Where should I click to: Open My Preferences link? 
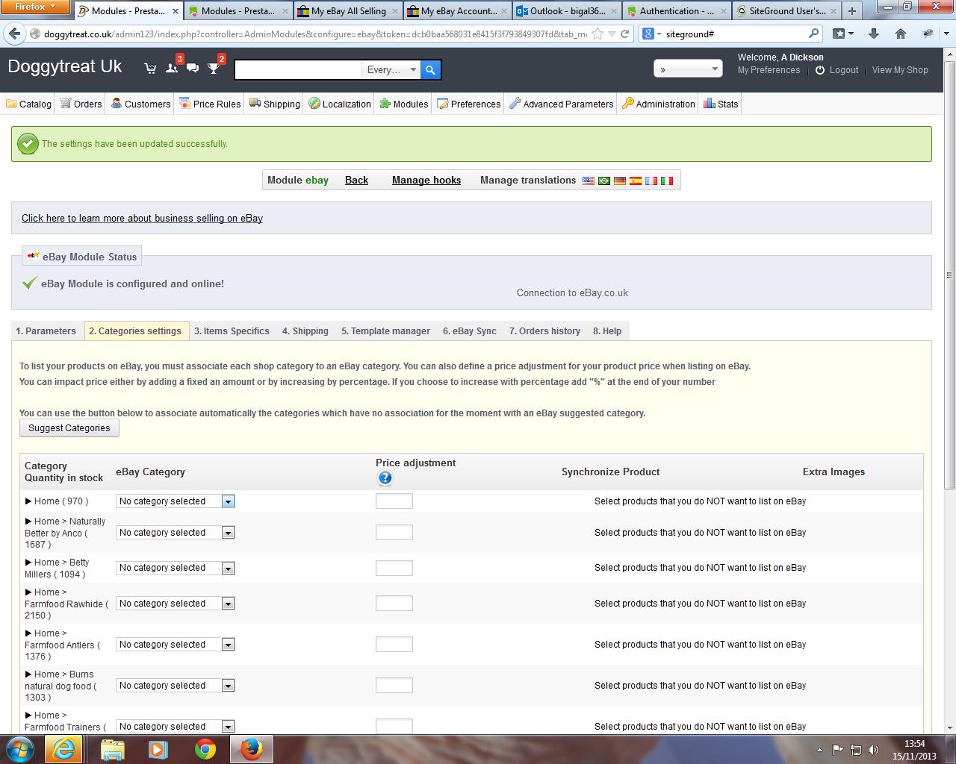(769, 70)
